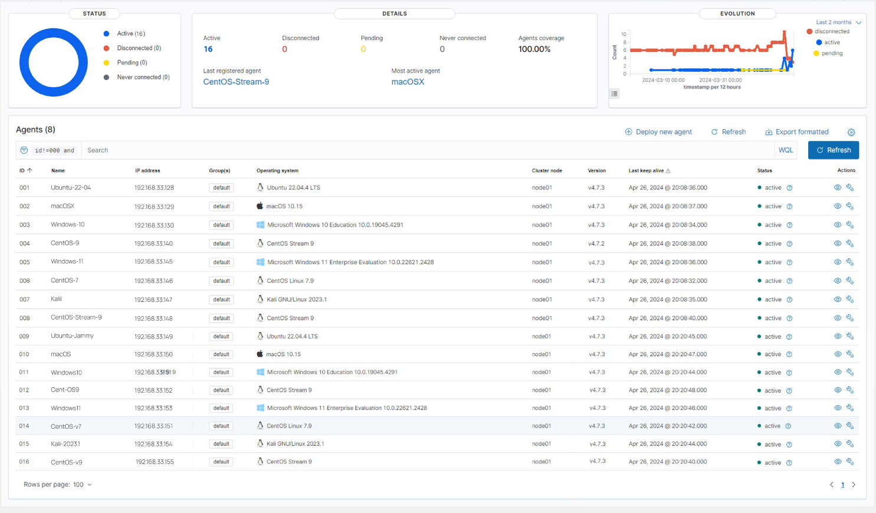Viewport: 876px width, 513px height.
Task: Click Cluster node column header
Action: (547, 171)
